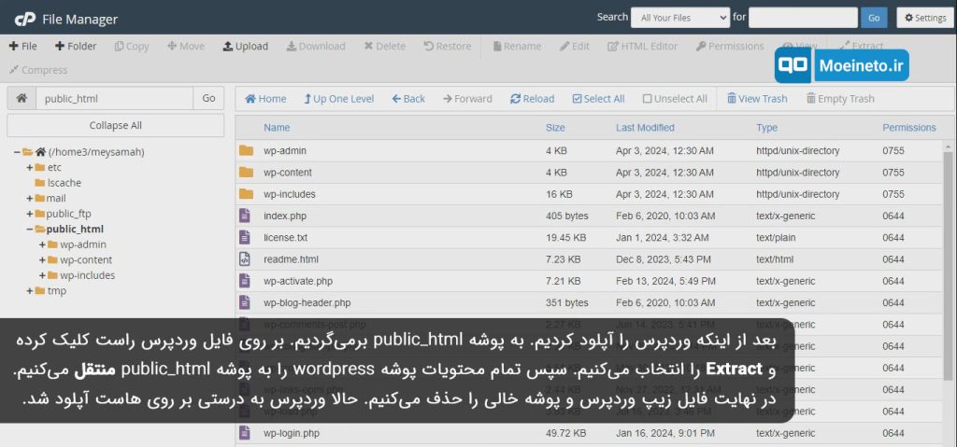957x447 pixels.
Task: Click the Move toolbar button
Action: coord(186,47)
